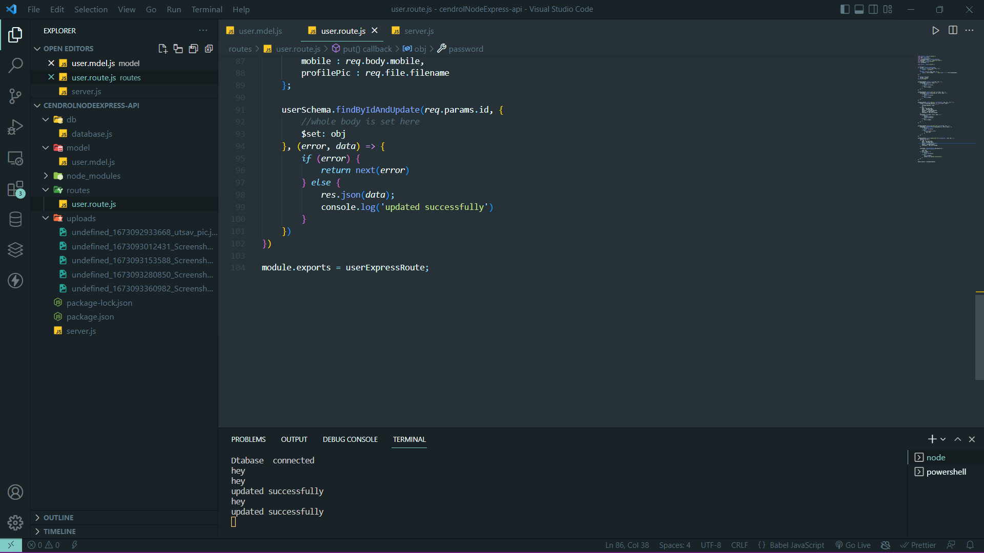The width and height of the screenshot is (984, 553).
Task: Toggle Go Live server in status bar
Action: (853, 545)
